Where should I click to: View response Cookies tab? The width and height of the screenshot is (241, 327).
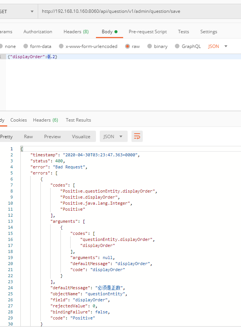coord(19,120)
